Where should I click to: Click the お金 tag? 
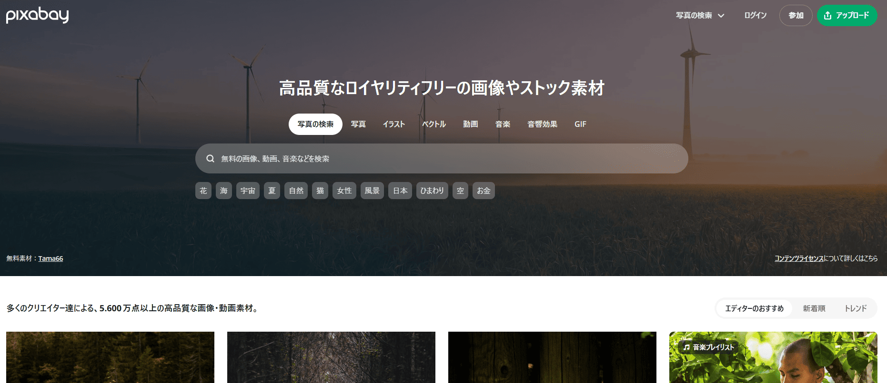484,191
